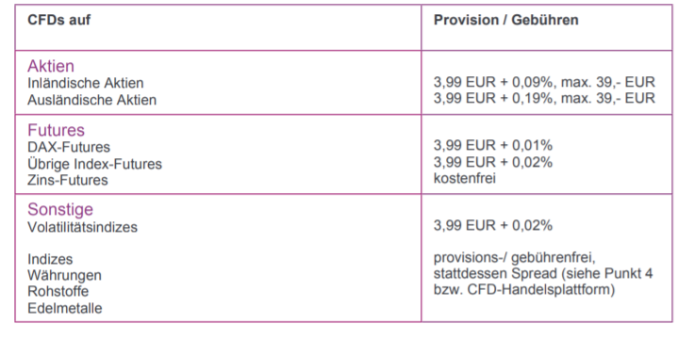Click the 'kostenfrei' text for Zins-Futures
The width and height of the screenshot is (678, 339).
(464, 178)
